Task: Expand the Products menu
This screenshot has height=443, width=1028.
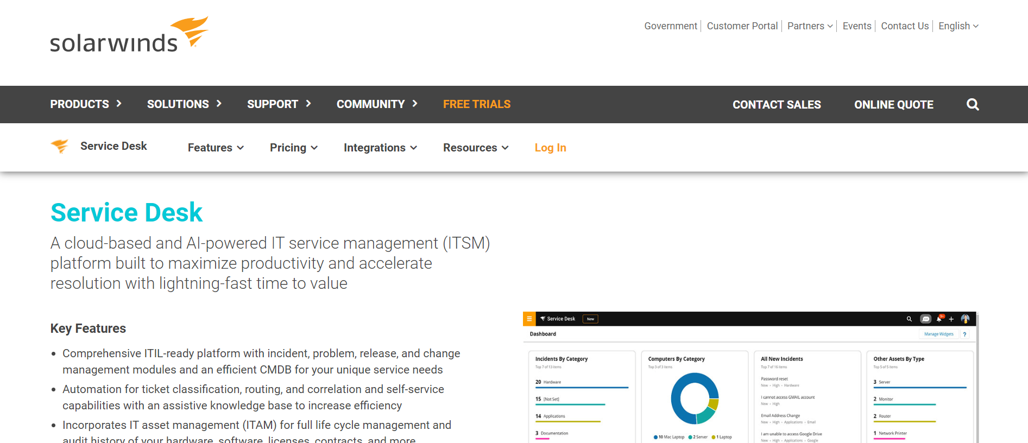Action: point(86,104)
